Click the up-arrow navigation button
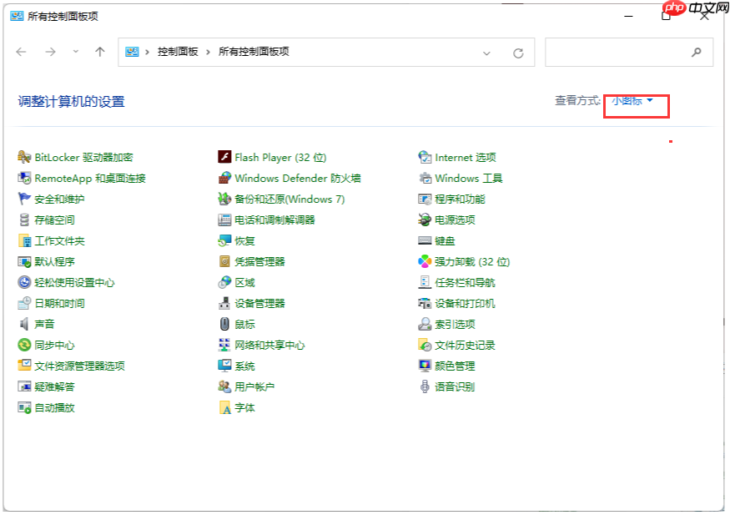 100,52
